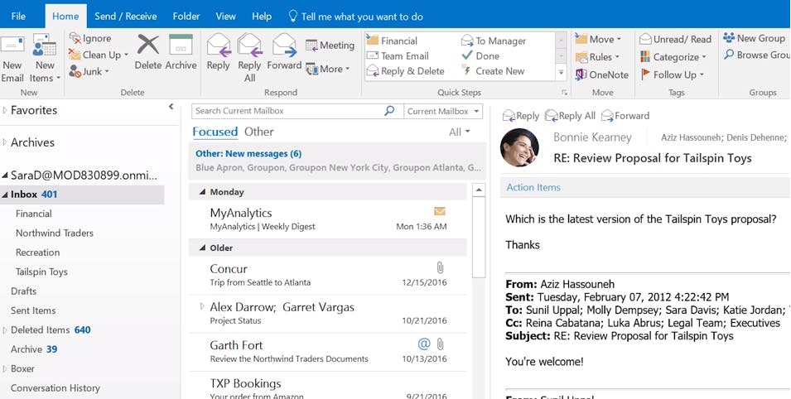
Task: Switch to the Send / Receive tab
Action: pyautogui.click(x=126, y=16)
